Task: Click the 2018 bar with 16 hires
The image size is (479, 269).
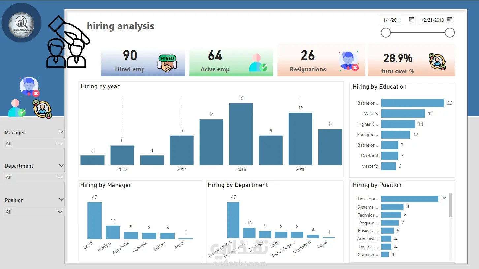Action: tap(301, 139)
